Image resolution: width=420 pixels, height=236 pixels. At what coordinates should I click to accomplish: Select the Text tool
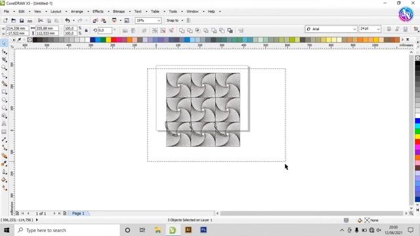pos(4,124)
